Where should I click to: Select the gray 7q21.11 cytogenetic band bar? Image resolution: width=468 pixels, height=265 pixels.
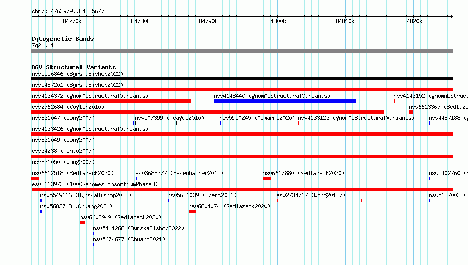[242, 51]
